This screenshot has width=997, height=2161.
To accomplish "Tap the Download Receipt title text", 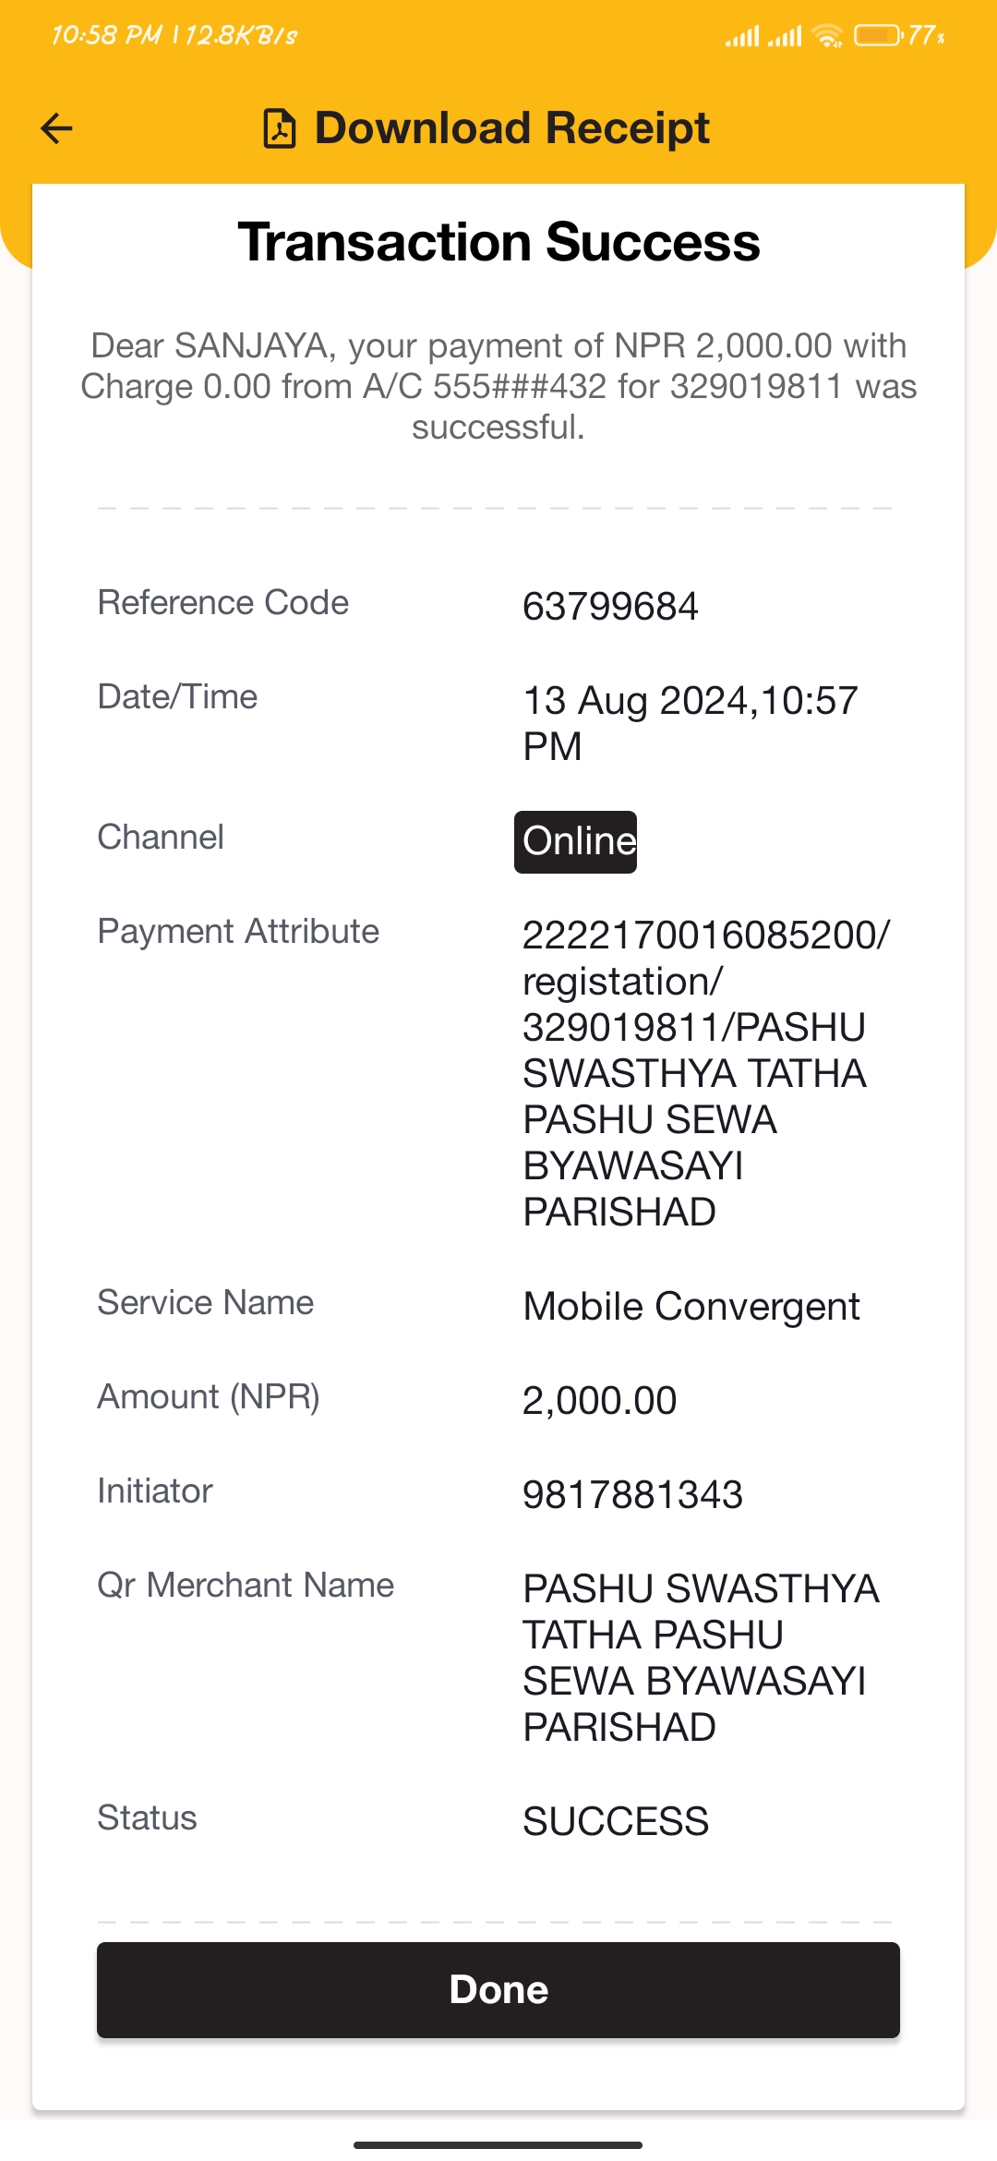I will pyautogui.click(x=512, y=127).
